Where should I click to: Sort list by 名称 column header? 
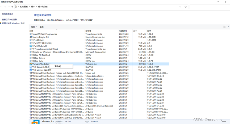tap(56, 31)
